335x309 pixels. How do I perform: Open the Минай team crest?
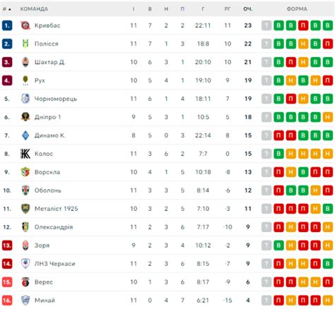[25, 301]
